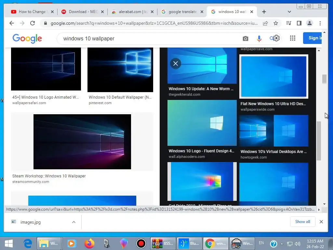
Task: Open the Google apps grid
Action: [293, 38]
